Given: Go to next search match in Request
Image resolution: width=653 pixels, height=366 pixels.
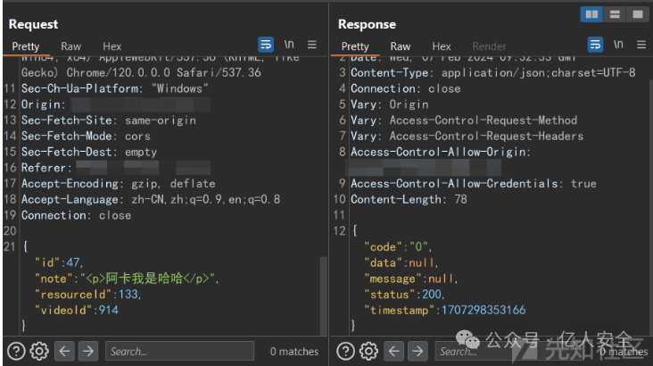Looking at the screenshot, I should pyautogui.click(x=87, y=352).
